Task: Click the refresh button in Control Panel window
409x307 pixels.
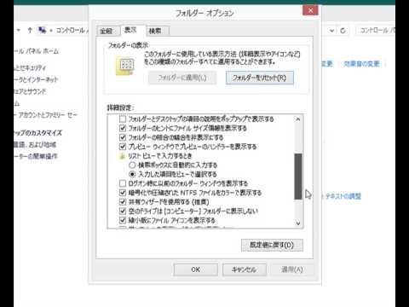Action: [x=343, y=31]
